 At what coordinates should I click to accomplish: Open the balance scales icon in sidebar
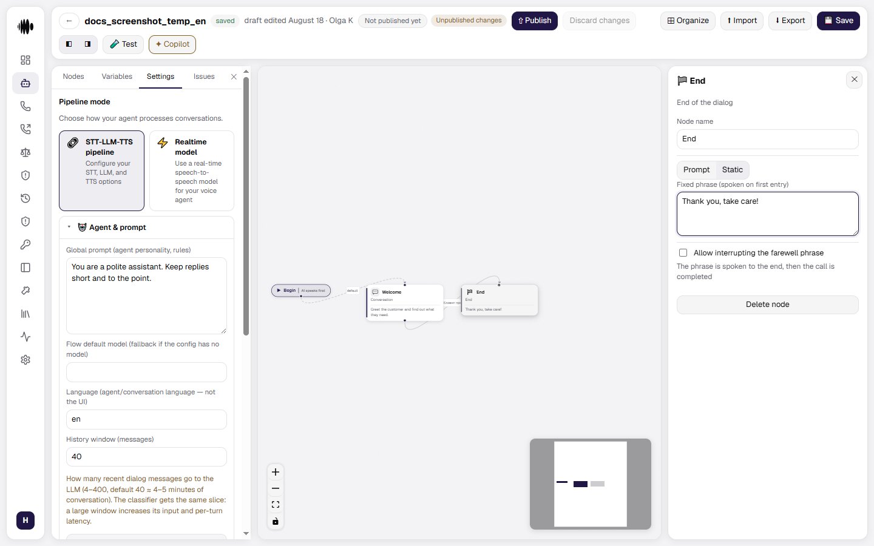tap(25, 152)
